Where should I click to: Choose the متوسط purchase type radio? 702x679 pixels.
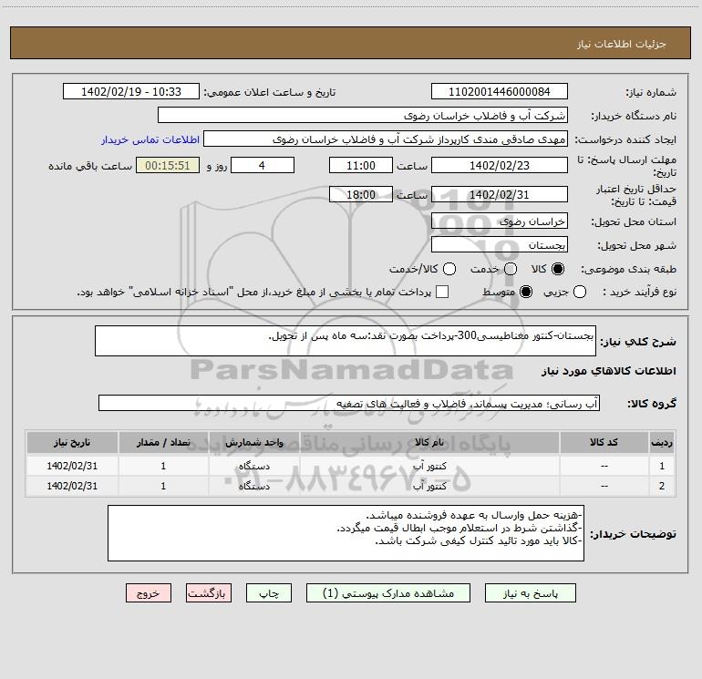click(x=526, y=292)
